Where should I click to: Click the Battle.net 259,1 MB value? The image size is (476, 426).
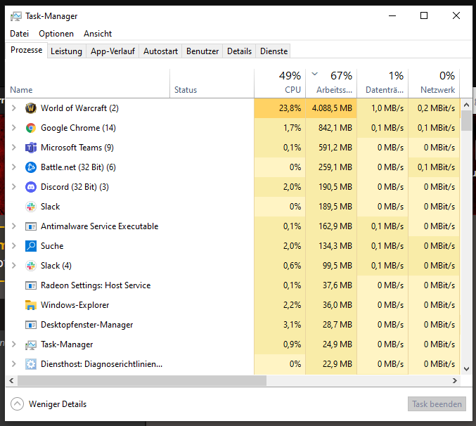pos(335,167)
